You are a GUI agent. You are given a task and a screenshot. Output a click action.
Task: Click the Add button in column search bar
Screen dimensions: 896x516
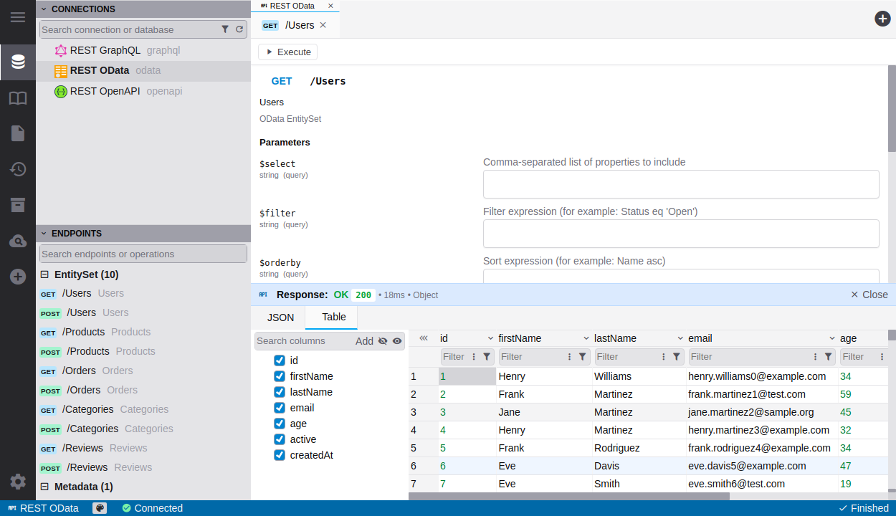tap(364, 340)
